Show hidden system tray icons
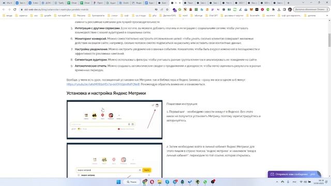331x186 pixels. click(277, 182)
